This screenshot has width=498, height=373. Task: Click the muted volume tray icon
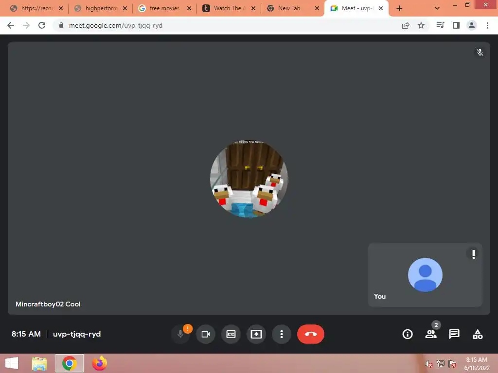tap(429, 364)
